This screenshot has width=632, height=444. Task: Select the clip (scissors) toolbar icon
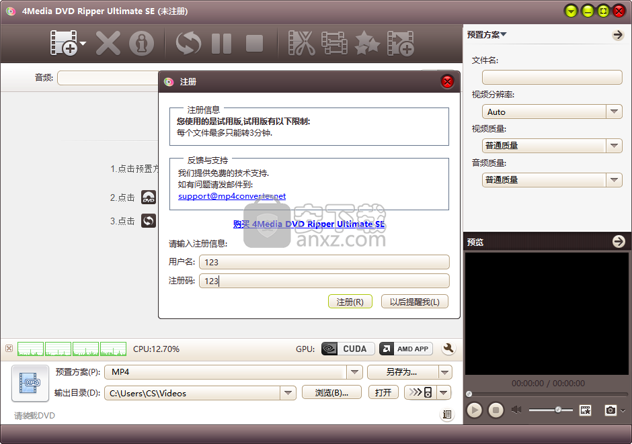(x=301, y=43)
